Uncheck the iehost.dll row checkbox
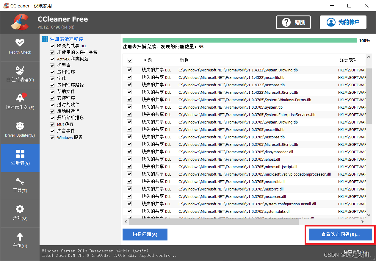The width and height of the screenshot is (376, 261). 129,159
